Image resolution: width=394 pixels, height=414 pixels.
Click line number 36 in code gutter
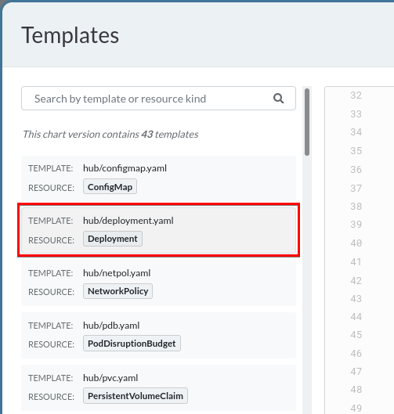pos(356,170)
